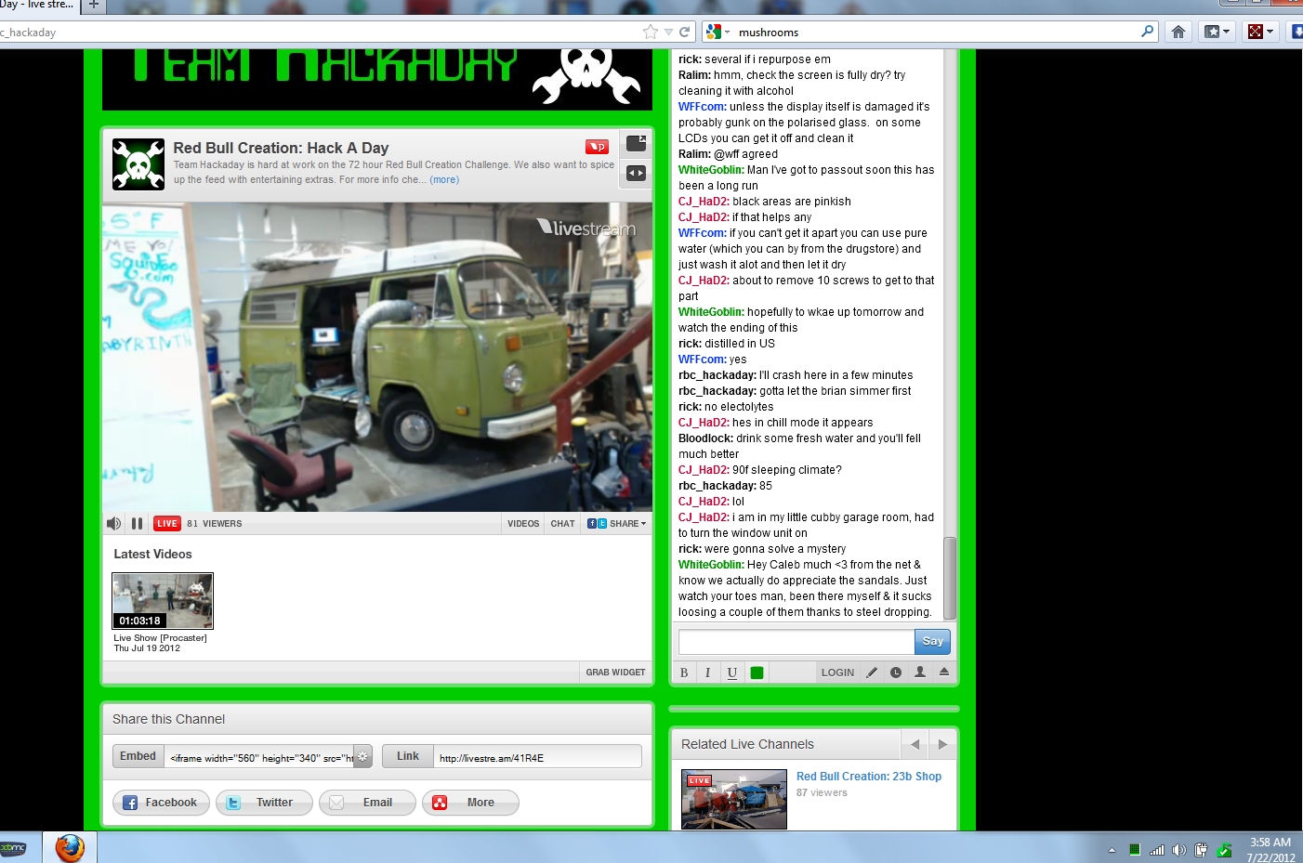This screenshot has height=863, width=1303.
Task: Mute the livestream video audio
Action: [113, 524]
